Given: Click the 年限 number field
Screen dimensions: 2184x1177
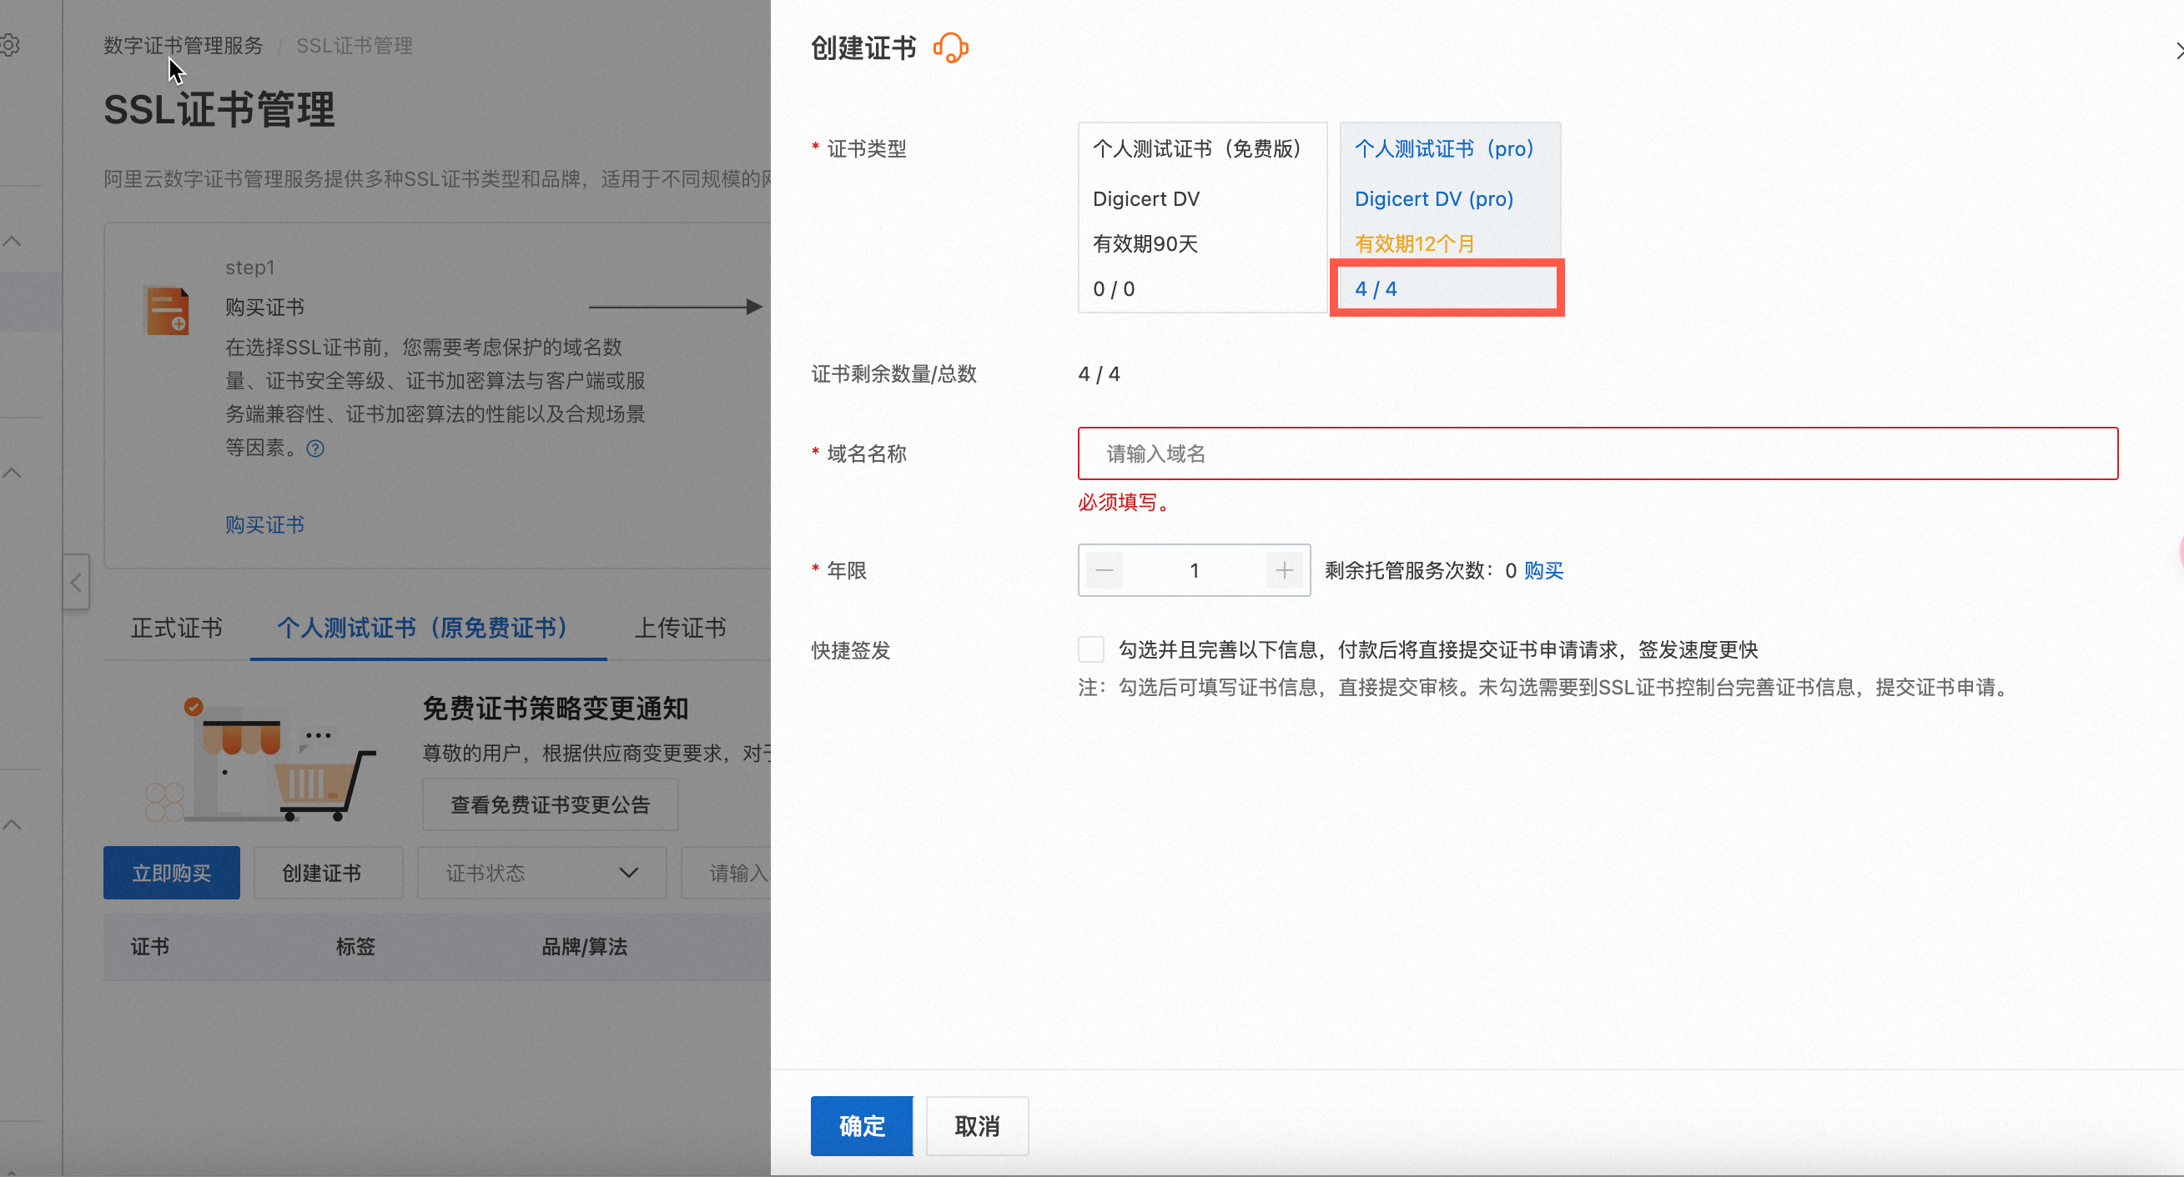Looking at the screenshot, I should tap(1194, 570).
